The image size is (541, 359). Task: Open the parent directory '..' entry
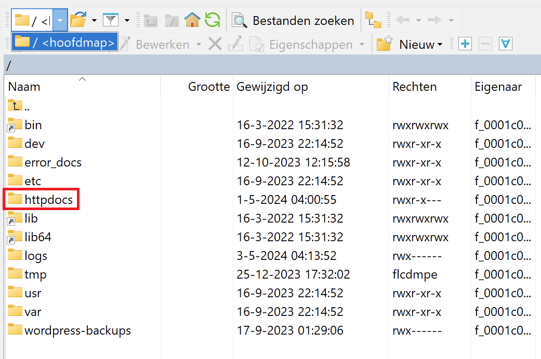click(26, 106)
